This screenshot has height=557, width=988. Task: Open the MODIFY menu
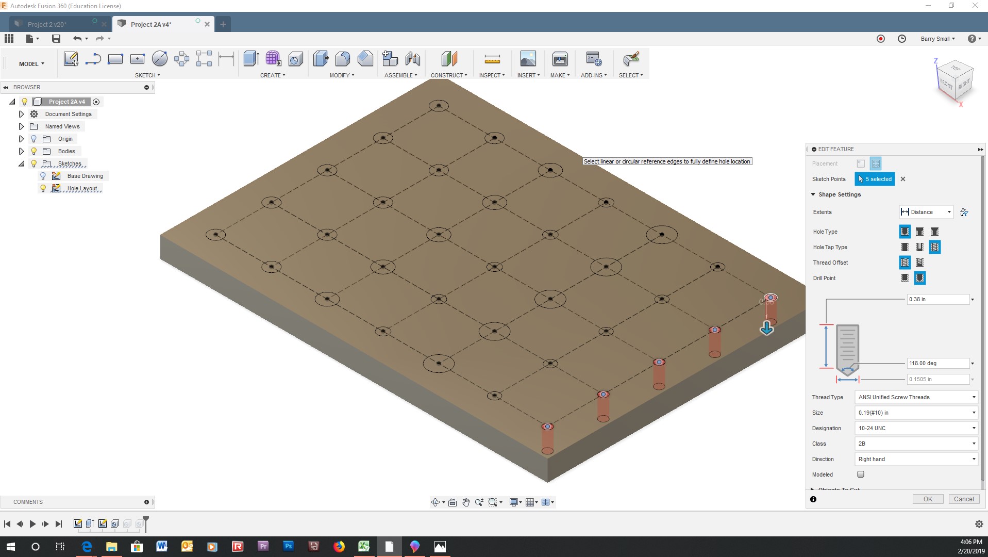[342, 75]
